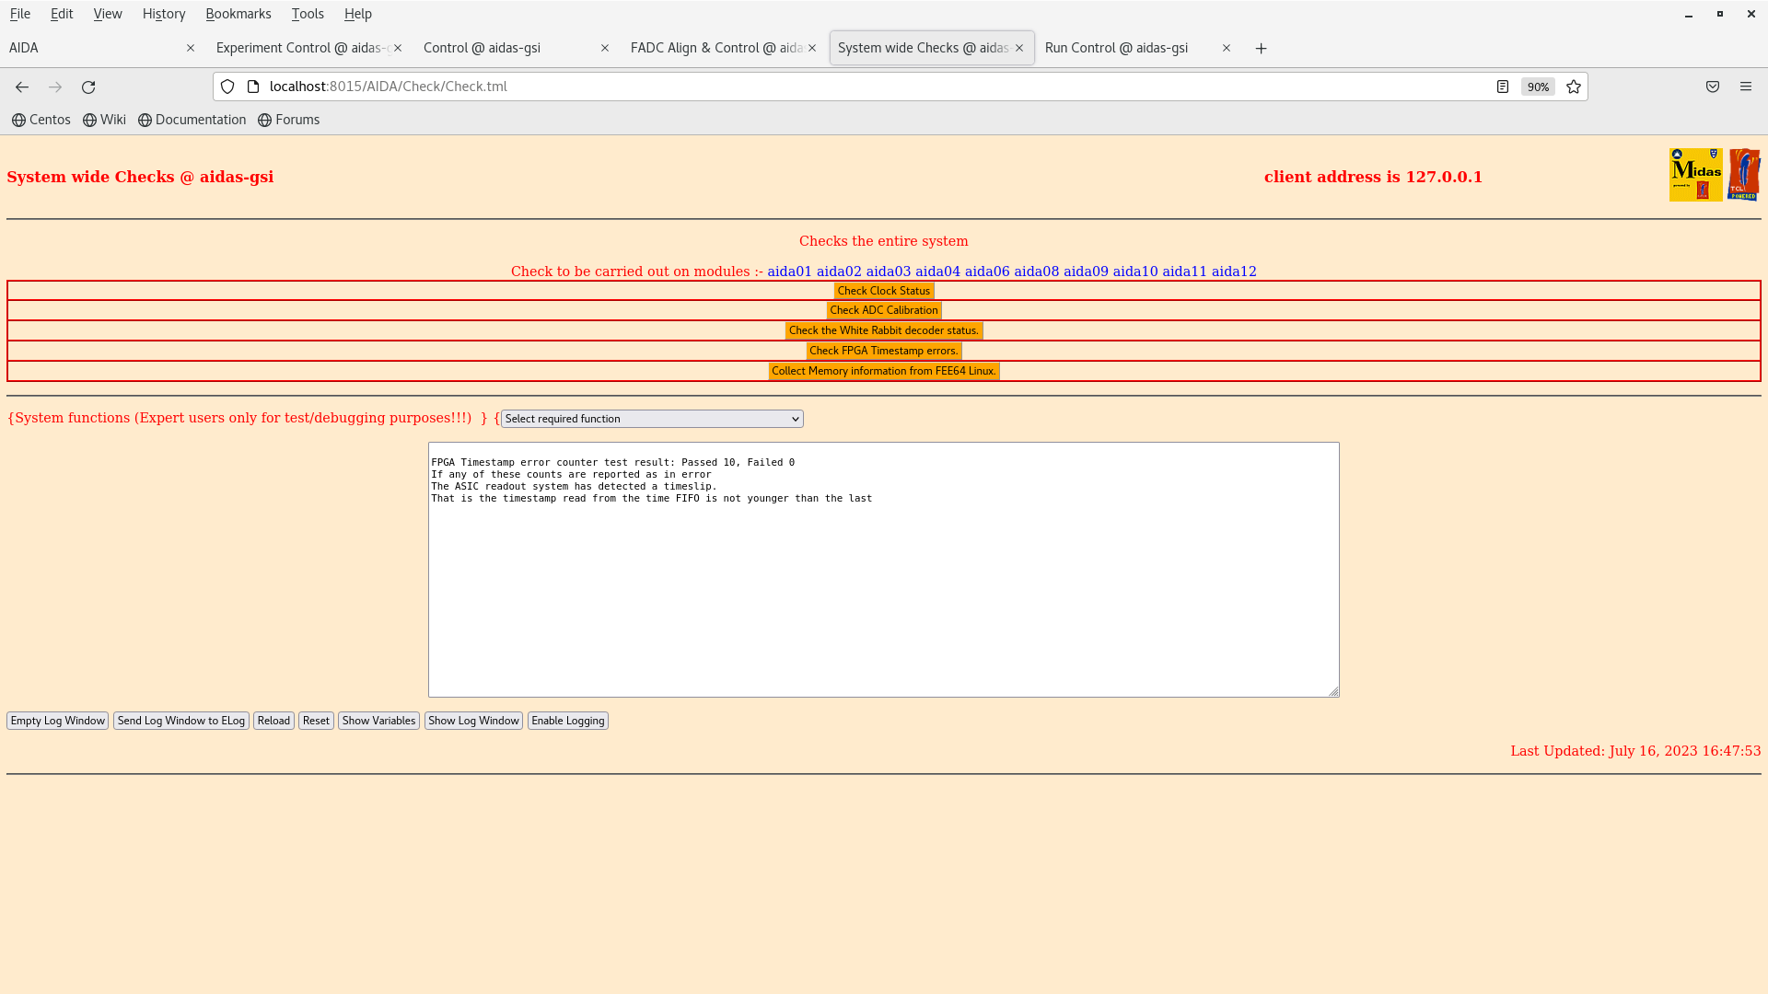Switch to the Run Control tab

(x=1116, y=48)
